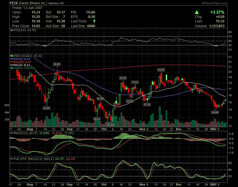This screenshot has height=187, width=238.
Task: Click the Chg value +0.50
Action: pyautogui.click(x=220, y=17)
